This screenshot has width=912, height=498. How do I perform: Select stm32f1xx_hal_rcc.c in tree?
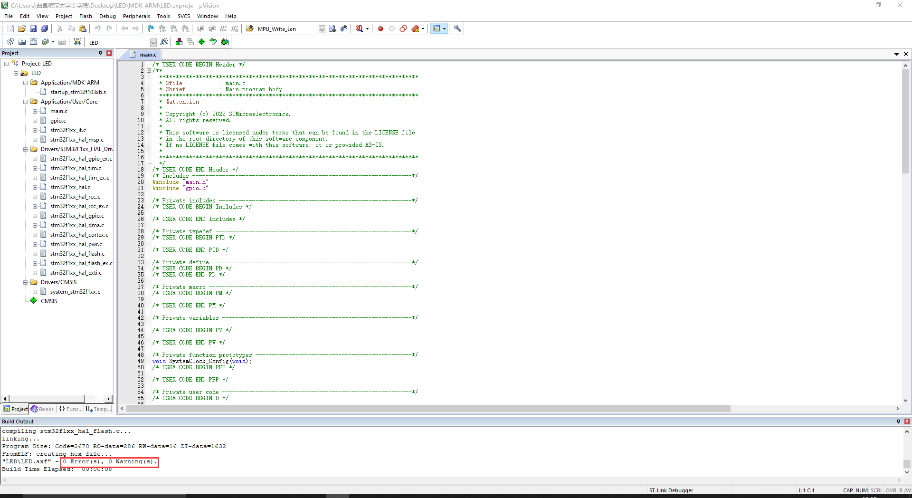[75, 197]
